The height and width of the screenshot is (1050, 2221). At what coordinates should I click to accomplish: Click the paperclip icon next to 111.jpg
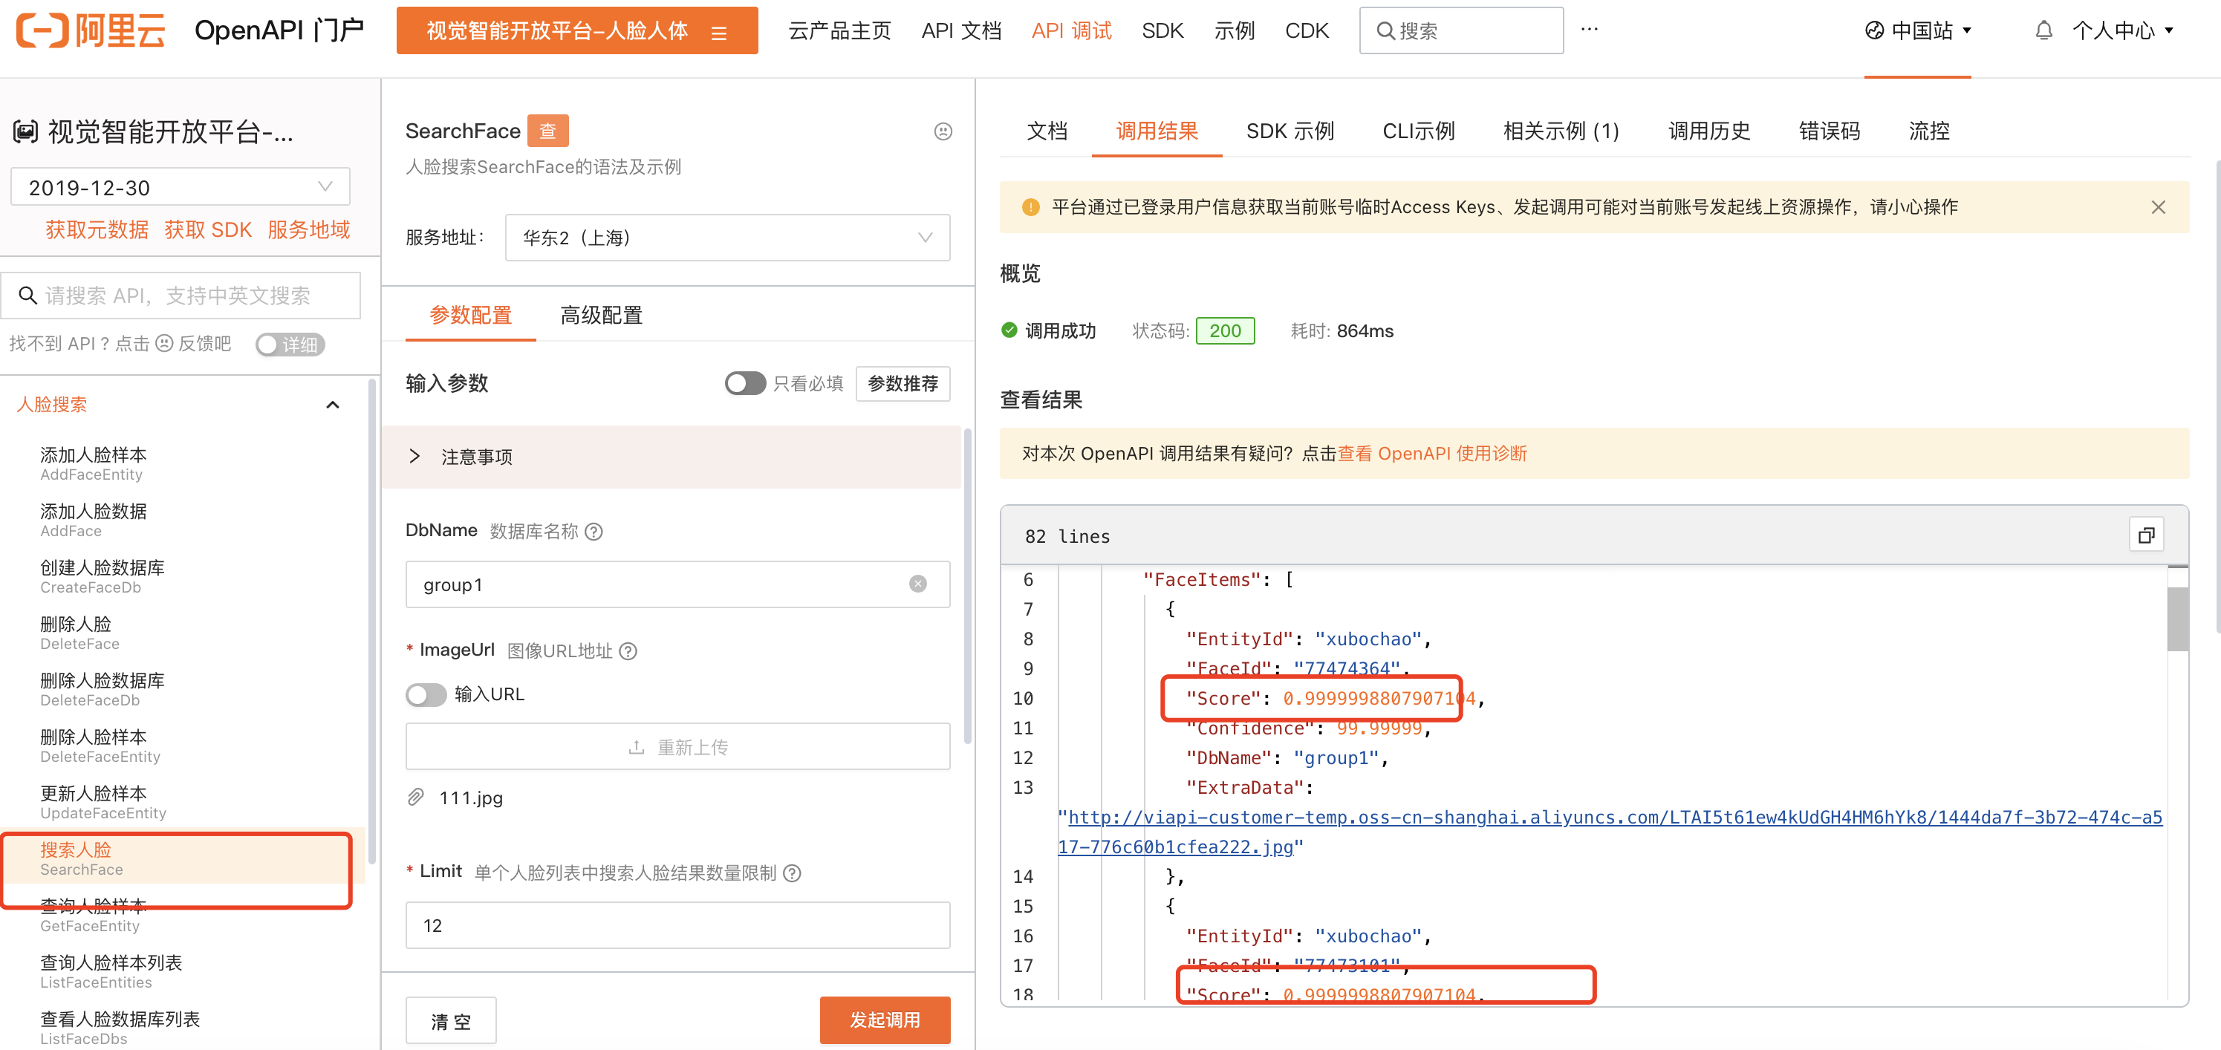(415, 798)
